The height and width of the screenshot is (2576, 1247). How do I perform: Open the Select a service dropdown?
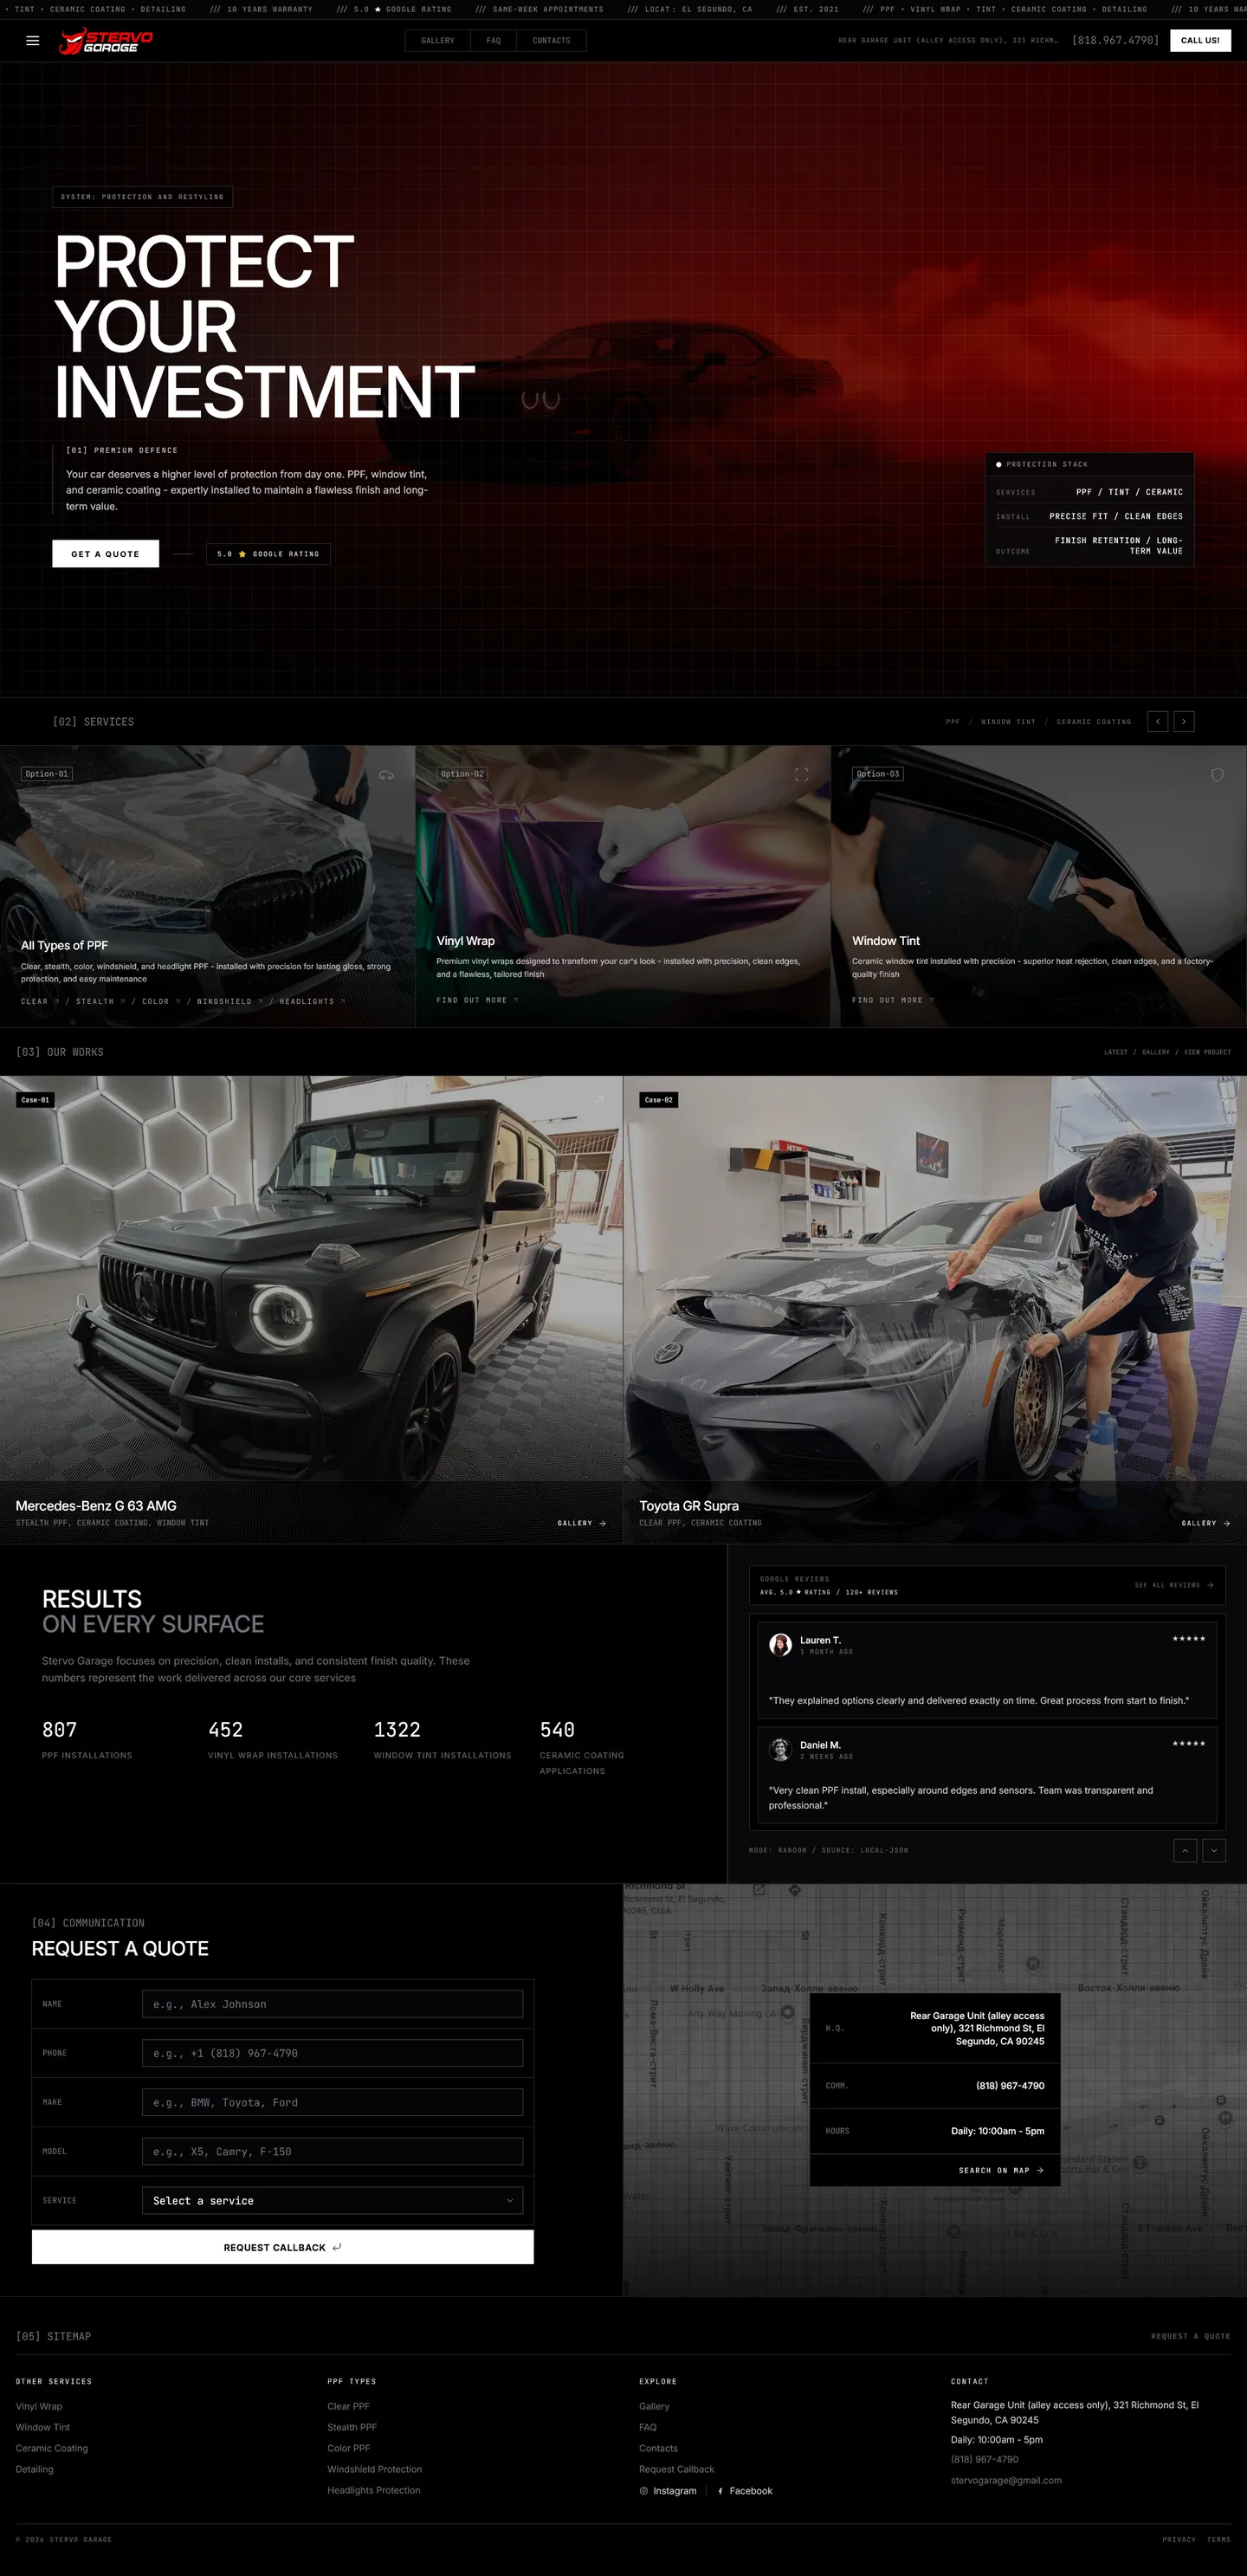pos(332,2200)
